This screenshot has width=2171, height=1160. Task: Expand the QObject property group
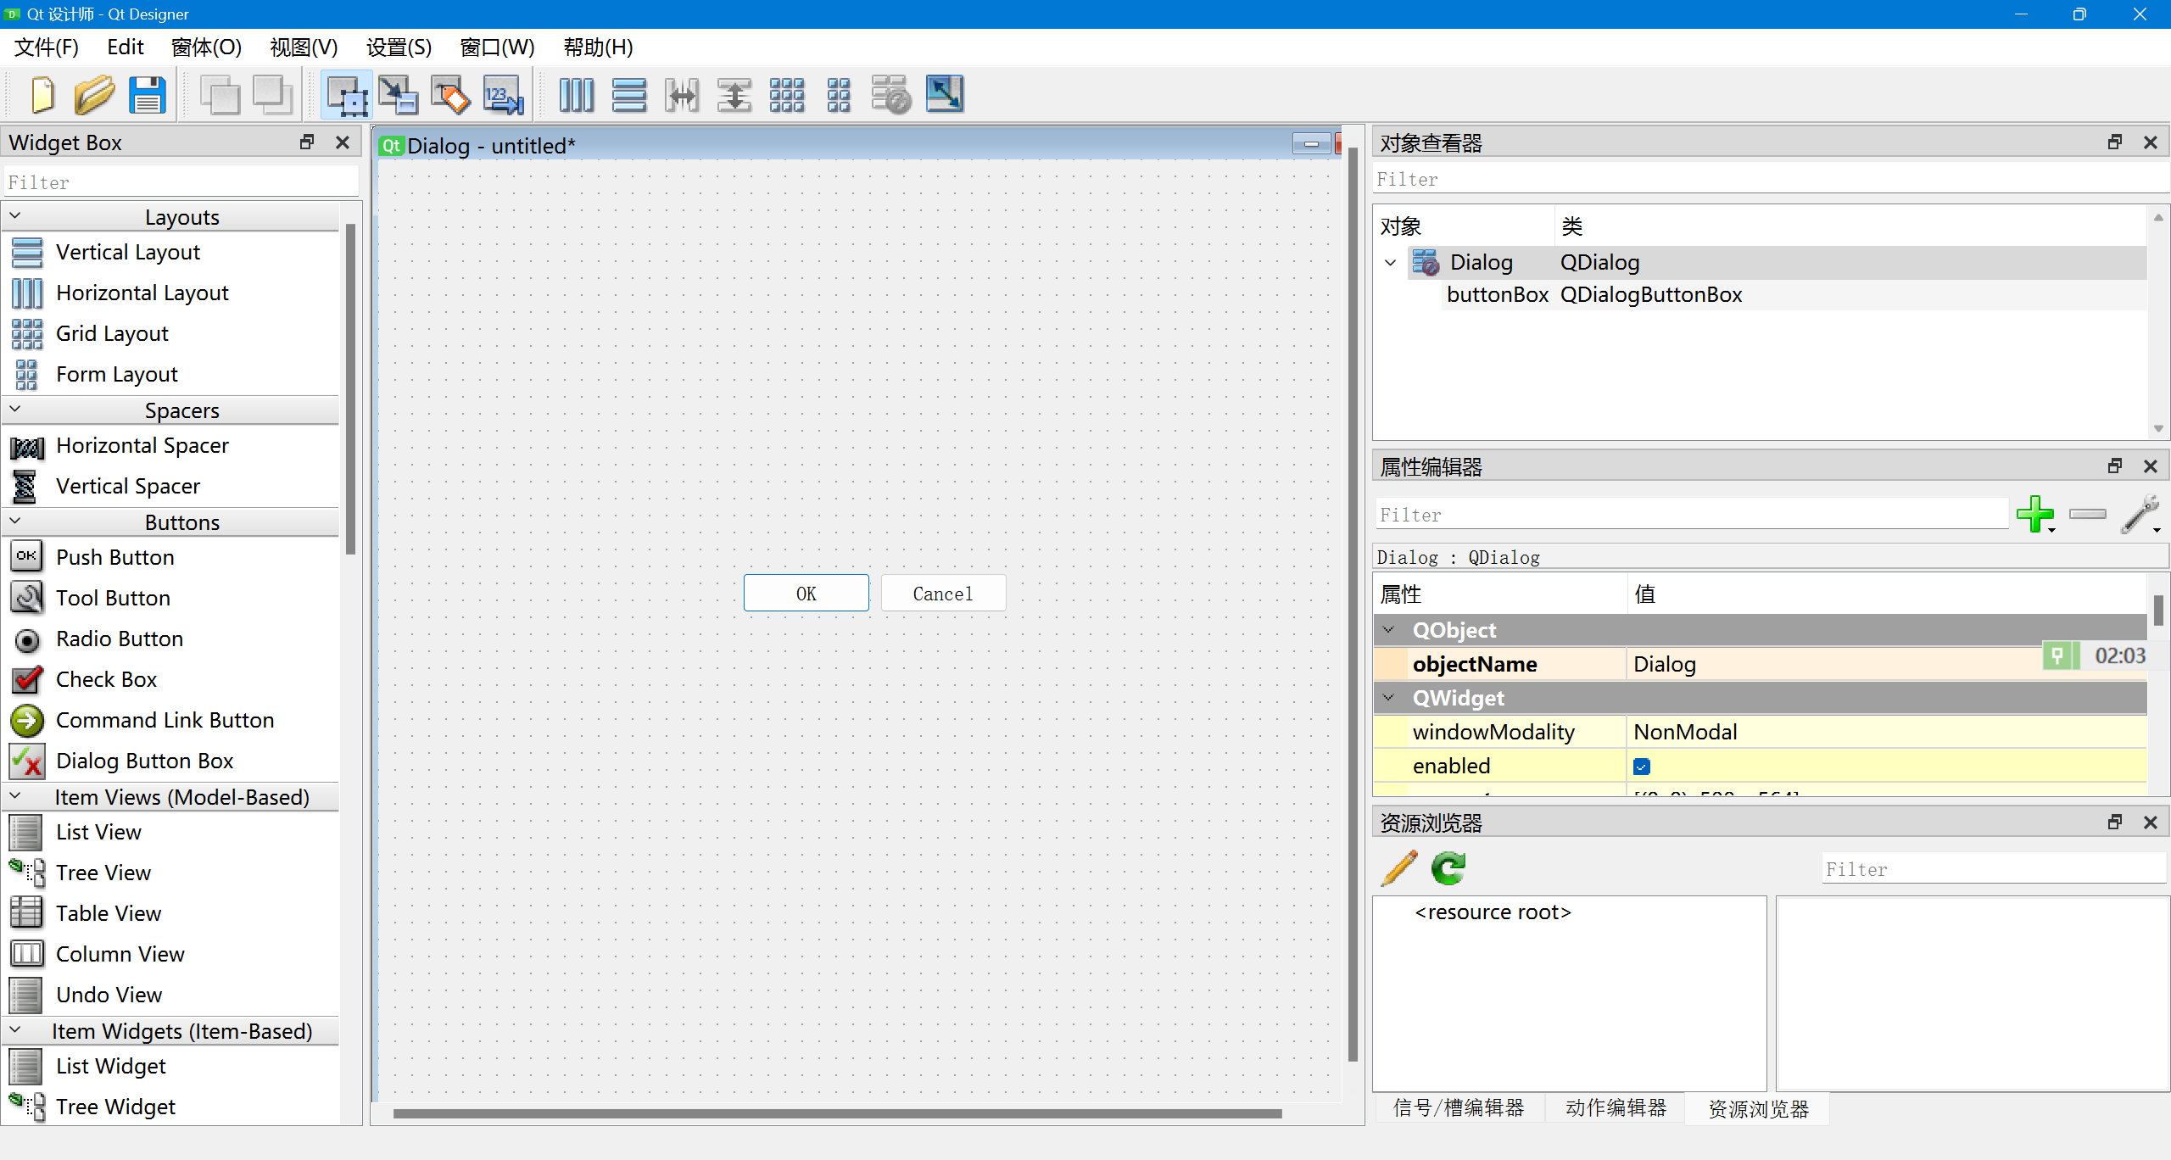tap(1388, 629)
